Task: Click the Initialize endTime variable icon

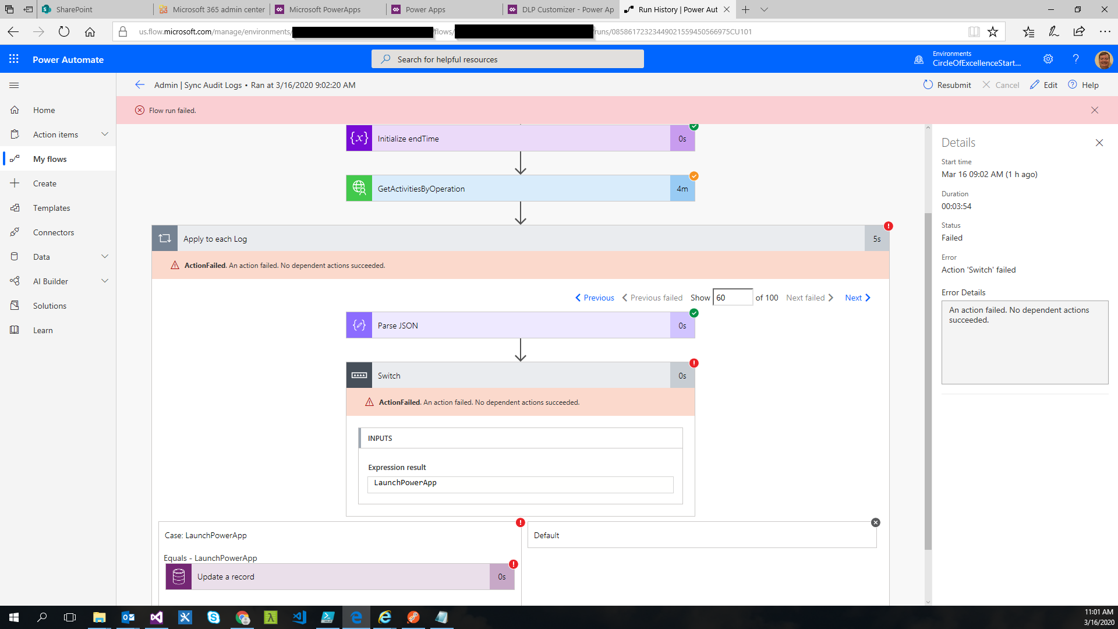Action: coord(359,138)
